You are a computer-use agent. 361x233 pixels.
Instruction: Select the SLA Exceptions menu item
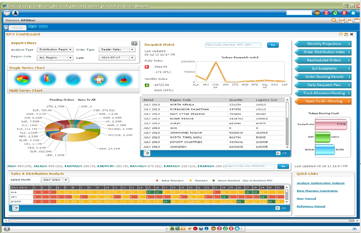(324, 69)
